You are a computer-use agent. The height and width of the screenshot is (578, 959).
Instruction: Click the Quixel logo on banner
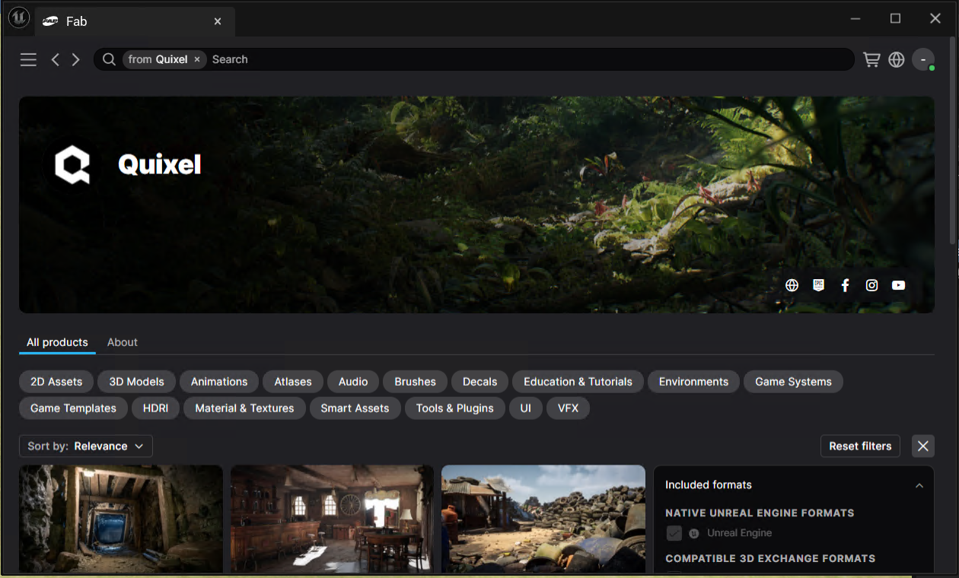[x=72, y=164]
